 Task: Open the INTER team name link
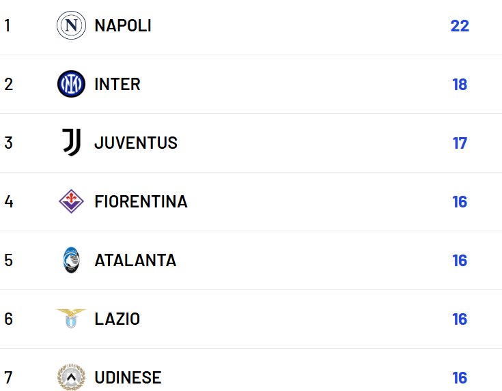pos(117,85)
